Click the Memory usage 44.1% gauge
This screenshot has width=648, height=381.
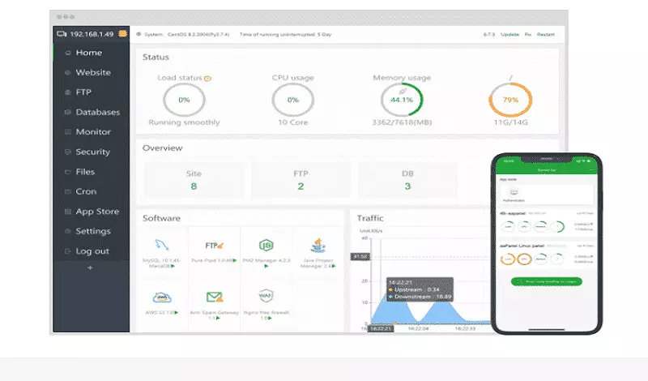click(x=402, y=100)
